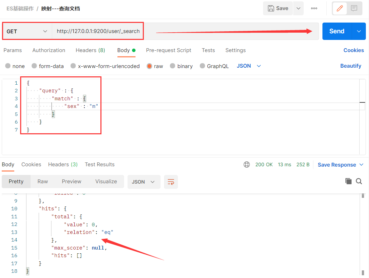
Task: Select the Pretty response view
Action: [16, 182]
